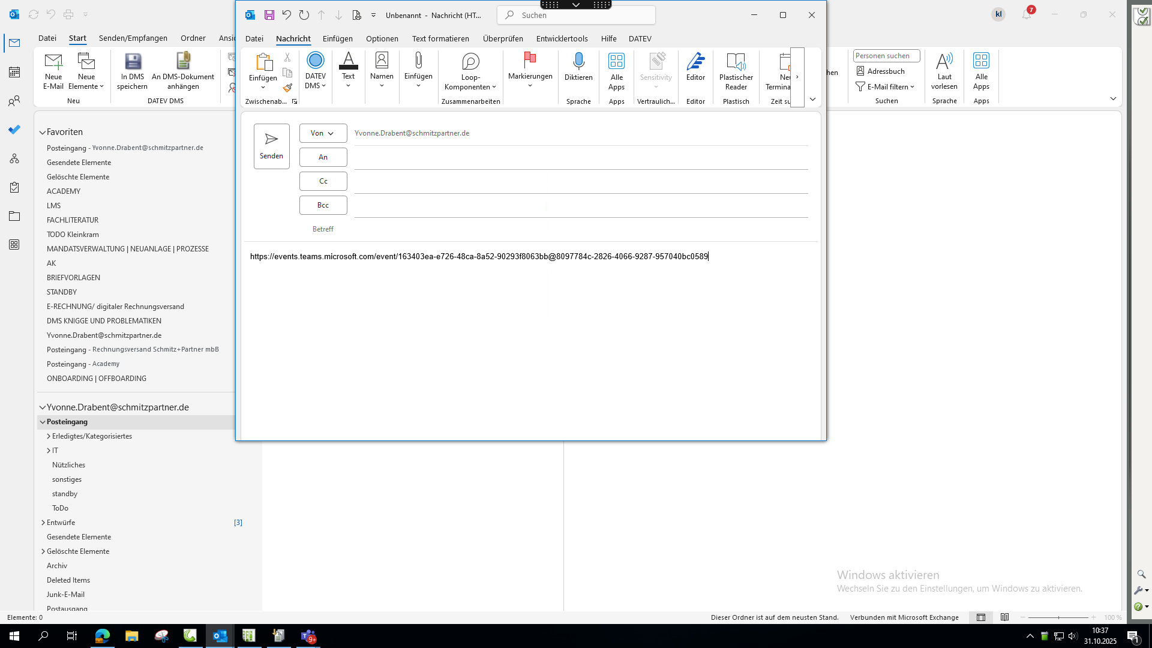Click Laut vorlesen icon
This screenshot has height=648, width=1152.
point(944,61)
